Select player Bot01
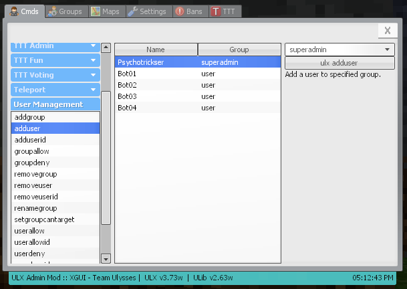The height and width of the screenshot is (289, 407). (198, 74)
